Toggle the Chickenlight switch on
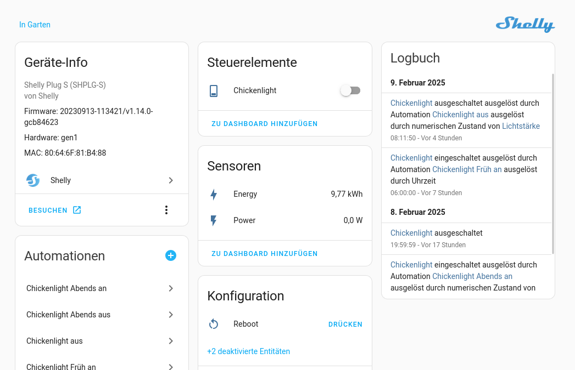575x370 pixels. 350,91
